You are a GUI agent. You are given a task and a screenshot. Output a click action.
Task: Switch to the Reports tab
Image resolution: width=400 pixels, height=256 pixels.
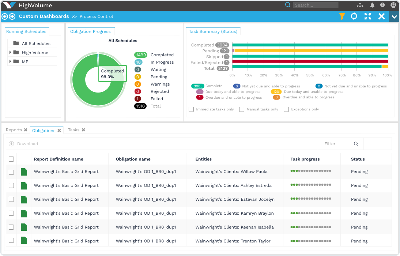13,129
